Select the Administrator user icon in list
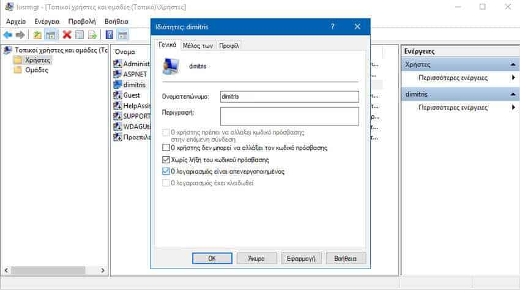The height and width of the screenshot is (290, 520). click(117, 64)
